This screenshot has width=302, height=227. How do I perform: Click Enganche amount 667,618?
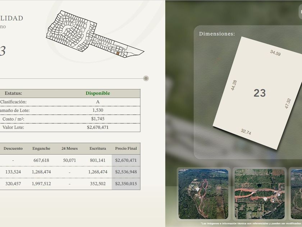(41, 160)
